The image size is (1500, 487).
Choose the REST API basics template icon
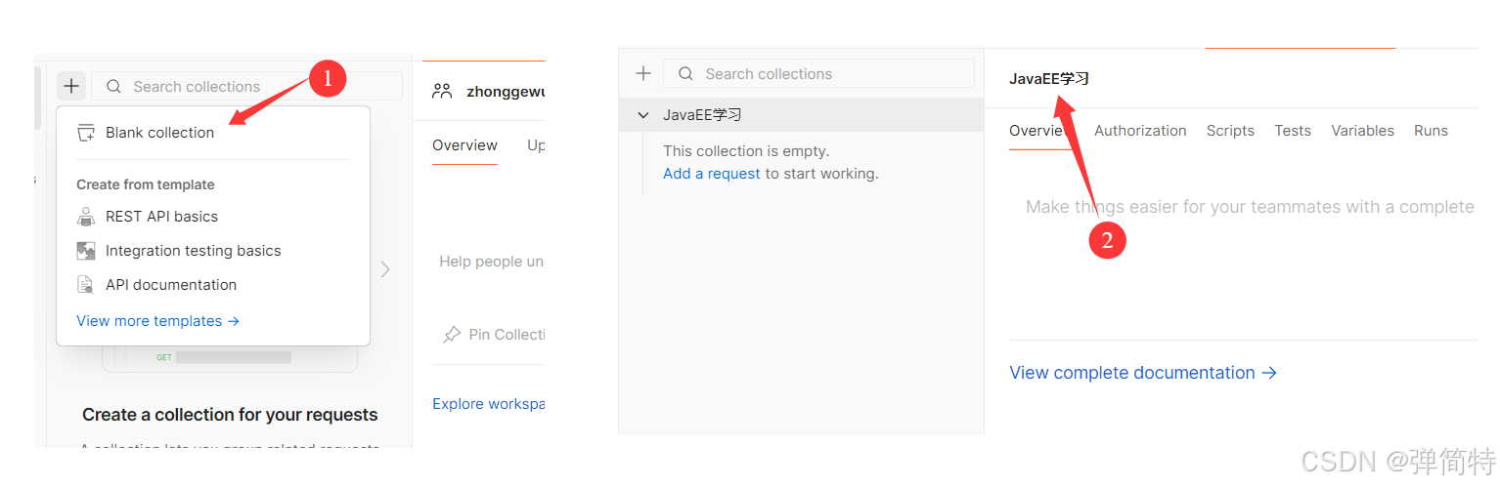pyautogui.click(x=86, y=217)
